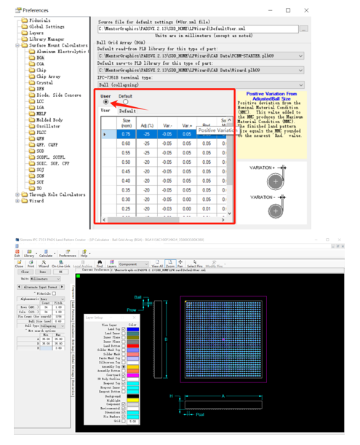Open the IPC-7351B terminal type dropdown
The image size is (360, 445).
(x=201, y=85)
